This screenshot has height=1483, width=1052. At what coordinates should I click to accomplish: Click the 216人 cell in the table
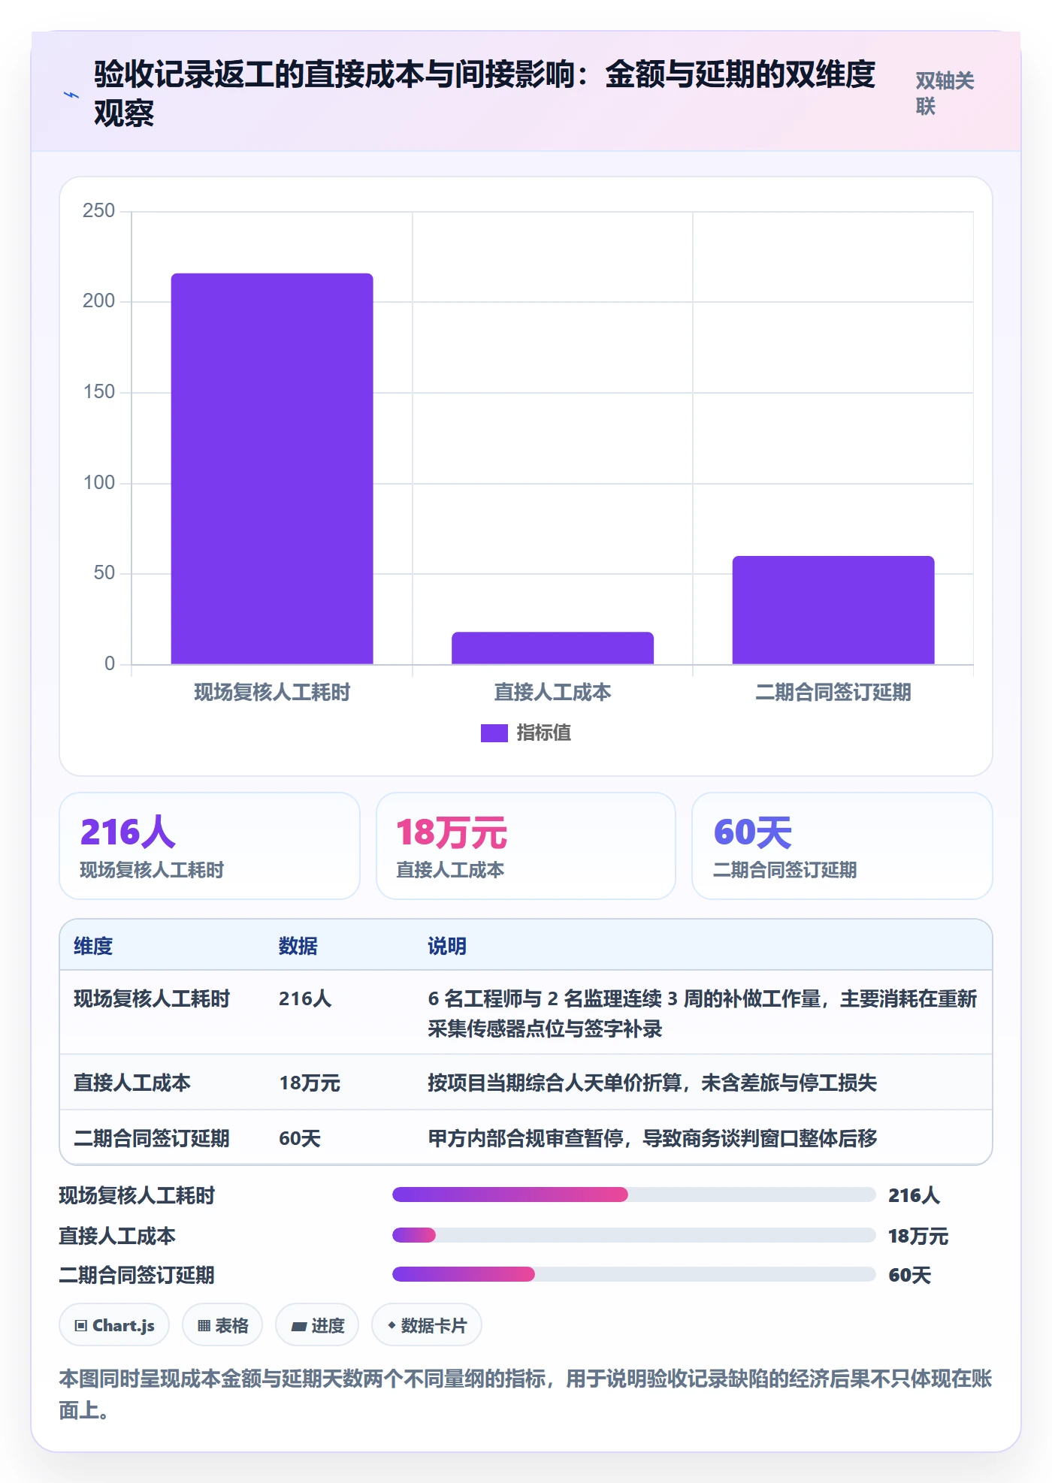click(x=305, y=998)
